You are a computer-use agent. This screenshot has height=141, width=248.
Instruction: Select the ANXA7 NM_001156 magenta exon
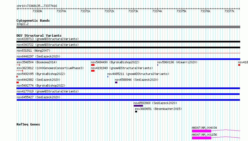tap(202, 138)
